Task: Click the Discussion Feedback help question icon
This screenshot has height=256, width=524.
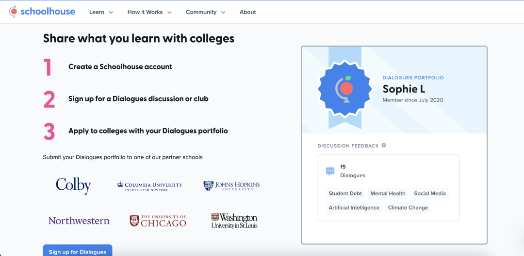Action: click(x=384, y=145)
